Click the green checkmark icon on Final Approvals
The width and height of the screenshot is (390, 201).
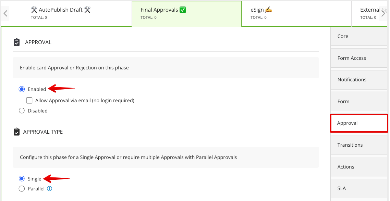point(183,10)
